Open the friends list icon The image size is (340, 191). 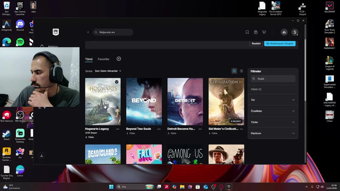(x=284, y=32)
